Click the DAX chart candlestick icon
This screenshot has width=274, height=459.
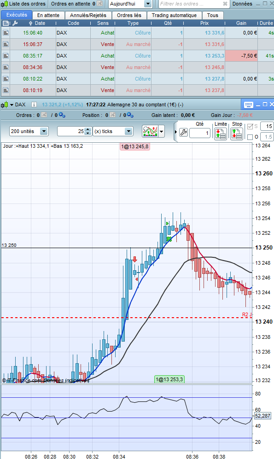[5, 105]
